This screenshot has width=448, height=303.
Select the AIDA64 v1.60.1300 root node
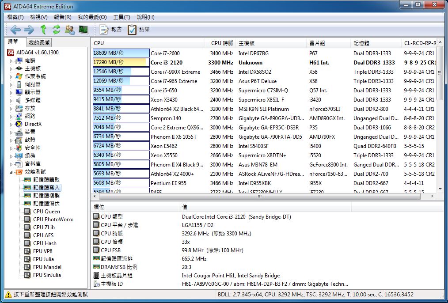33,53
